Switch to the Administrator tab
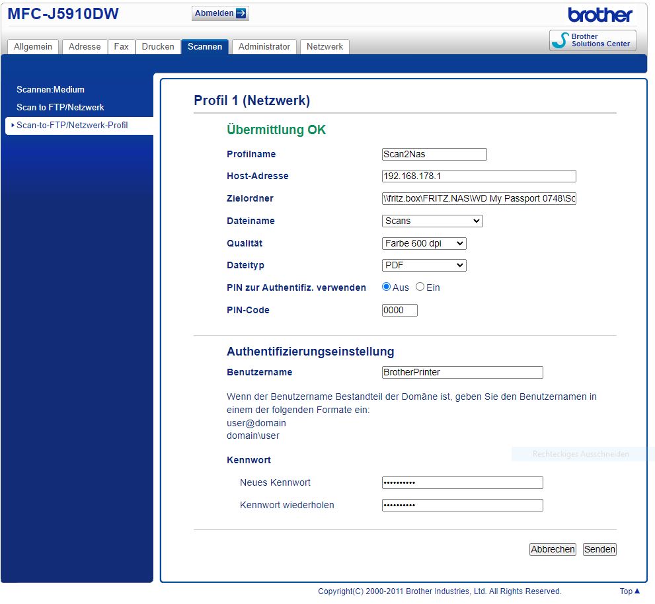This screenshot has width=655, height=604. (264, 47)
